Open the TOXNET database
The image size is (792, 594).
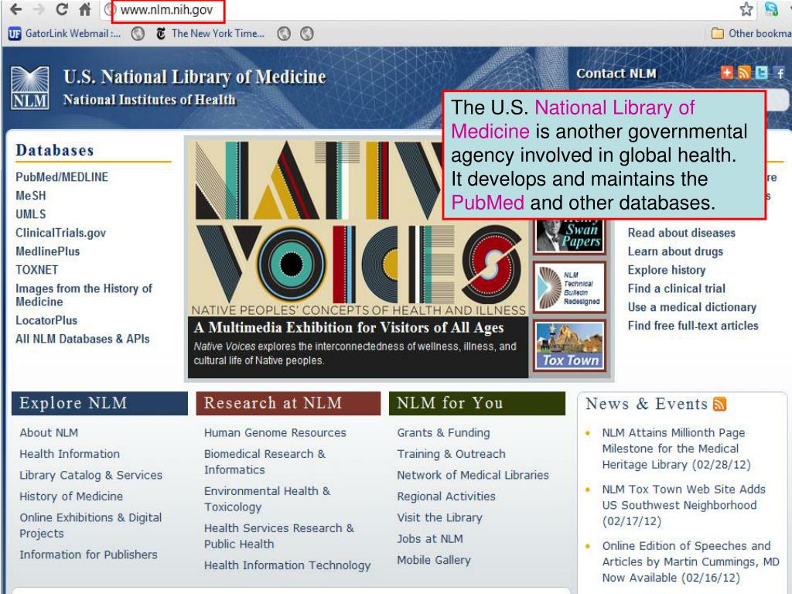37,270
